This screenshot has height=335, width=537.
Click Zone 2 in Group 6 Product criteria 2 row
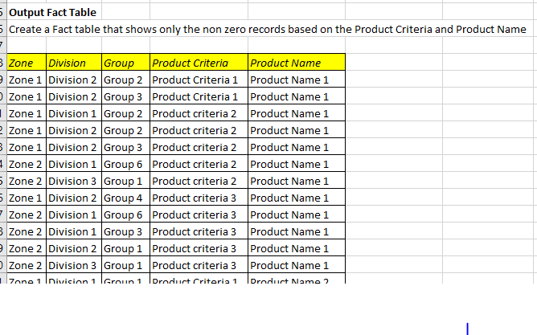[27, 164]
